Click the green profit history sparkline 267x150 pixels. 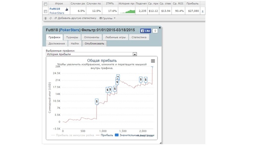[x=127, y=11]
